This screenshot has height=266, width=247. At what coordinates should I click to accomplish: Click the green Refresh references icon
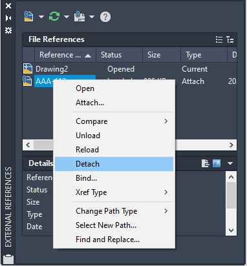[54, 17]
